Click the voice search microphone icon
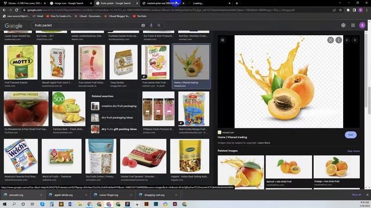Viewport: 371px width, 208px height. [151, 25]
